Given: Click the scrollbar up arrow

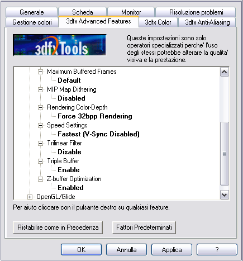Looking at the screenshot, I should (x=225, y=72).
